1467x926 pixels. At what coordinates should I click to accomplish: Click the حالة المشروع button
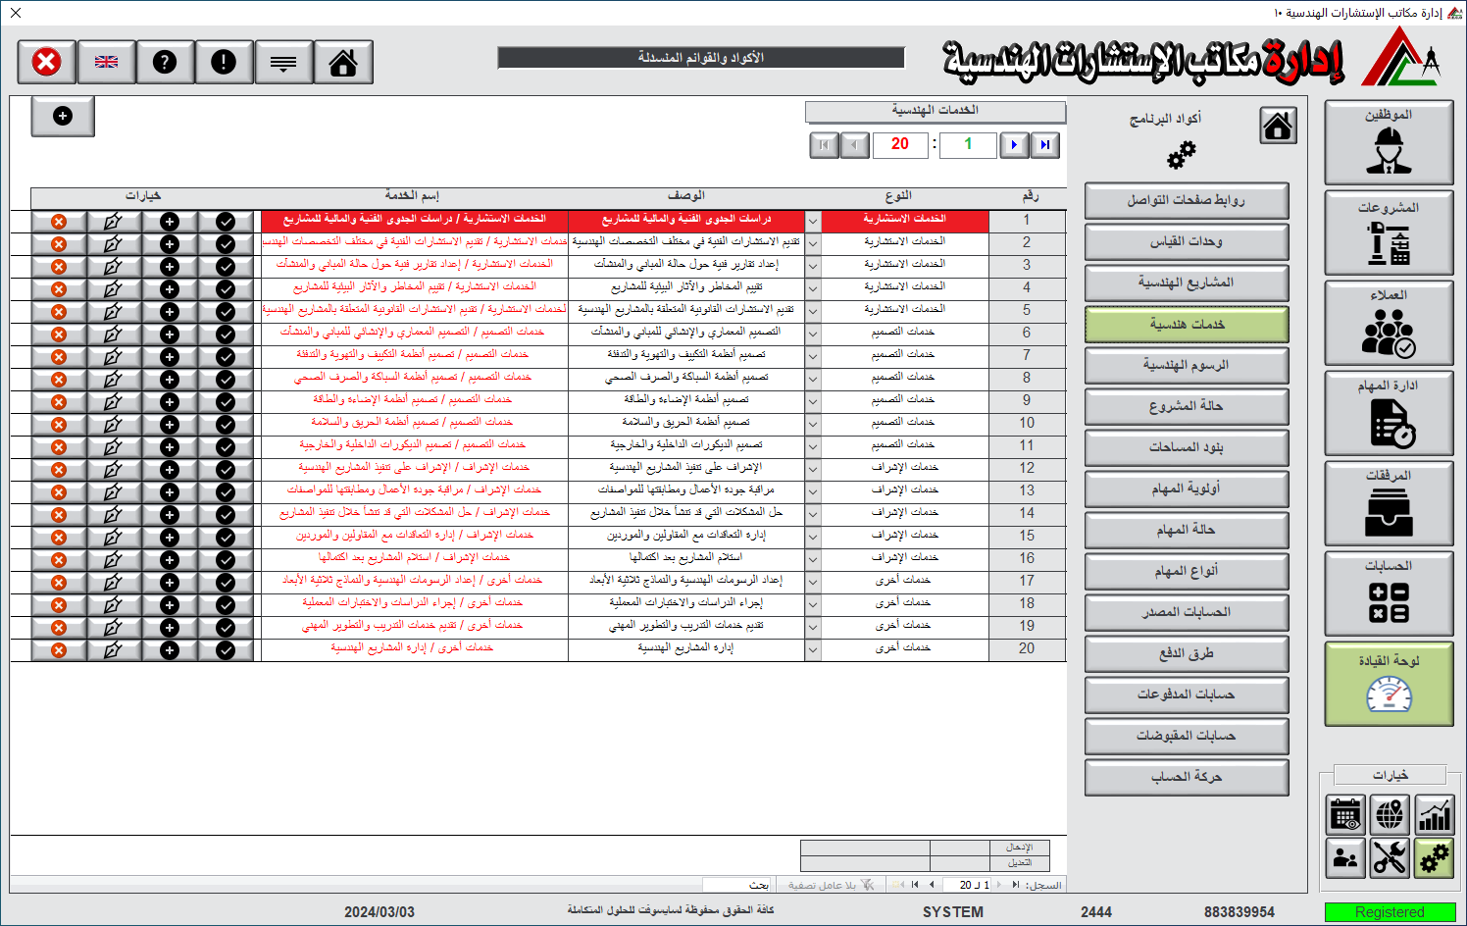pos(1187,407)
